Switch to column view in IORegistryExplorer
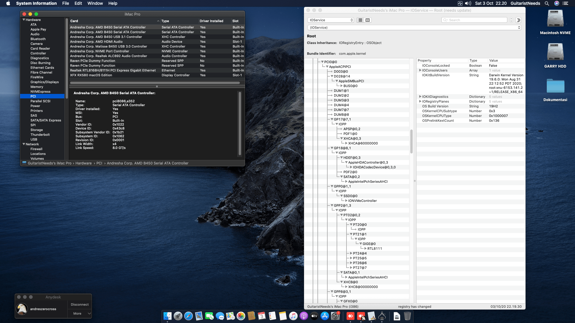Image resolution: width=575 pixels, height=323 pixels. click(368, 20)
